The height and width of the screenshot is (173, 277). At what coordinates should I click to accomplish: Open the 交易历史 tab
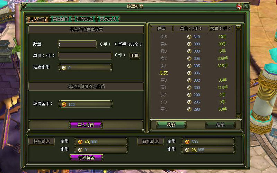coord(108,19)
